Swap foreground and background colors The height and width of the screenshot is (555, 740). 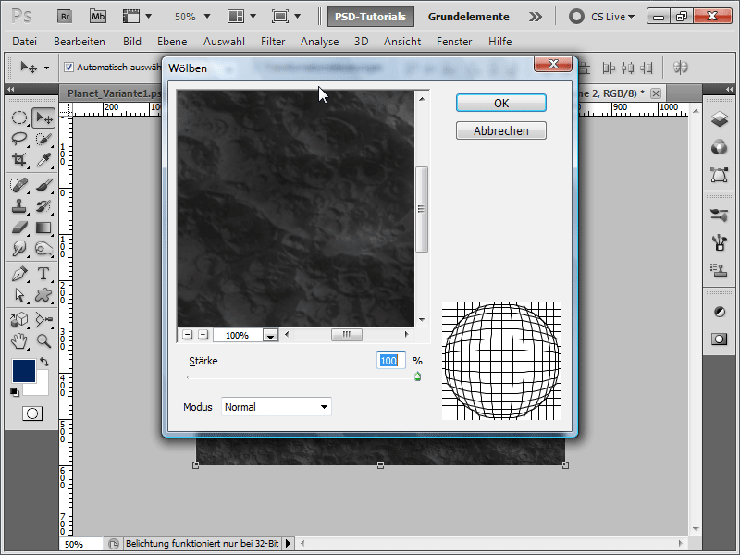pyautogui.click(x=44, y=362)
